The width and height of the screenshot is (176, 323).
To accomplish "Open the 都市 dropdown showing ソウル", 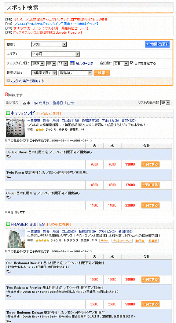I will [48, 44].
